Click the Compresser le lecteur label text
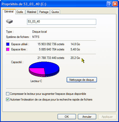 click(x=48, y=94)
